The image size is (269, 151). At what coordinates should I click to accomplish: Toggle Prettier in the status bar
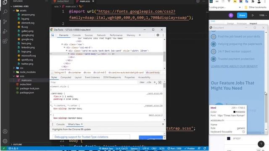coord(190,148)
